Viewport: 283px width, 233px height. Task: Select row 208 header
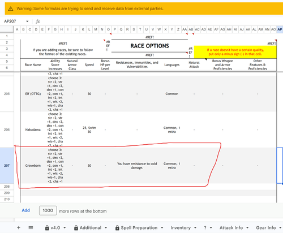7,187
